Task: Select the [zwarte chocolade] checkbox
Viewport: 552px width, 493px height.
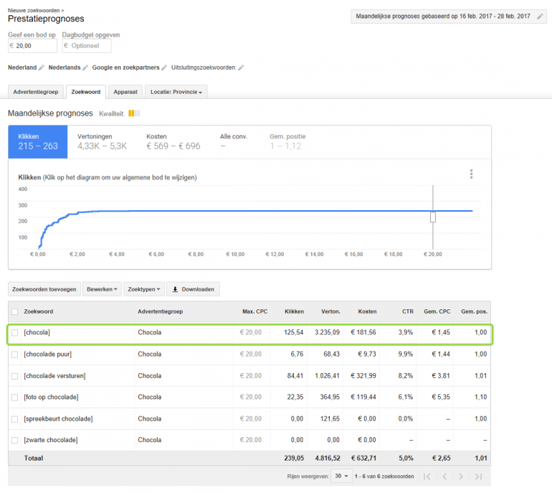Action: tap(15, 441)
